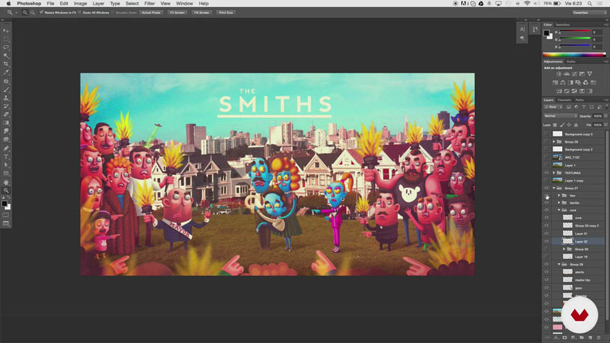Select the Crop tool
The image size is (610, 343).
[x=6, y=64]
